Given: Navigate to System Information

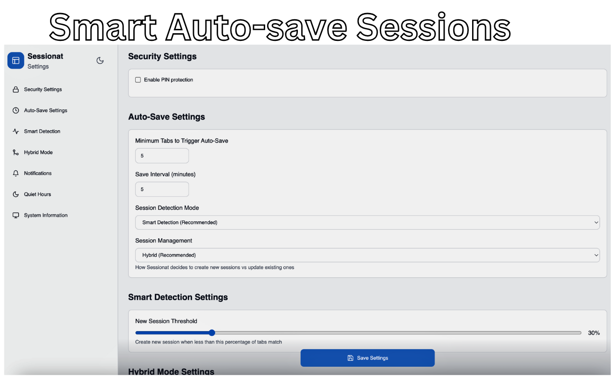Looking at the screenshot, I should click(x=46, y=215).
